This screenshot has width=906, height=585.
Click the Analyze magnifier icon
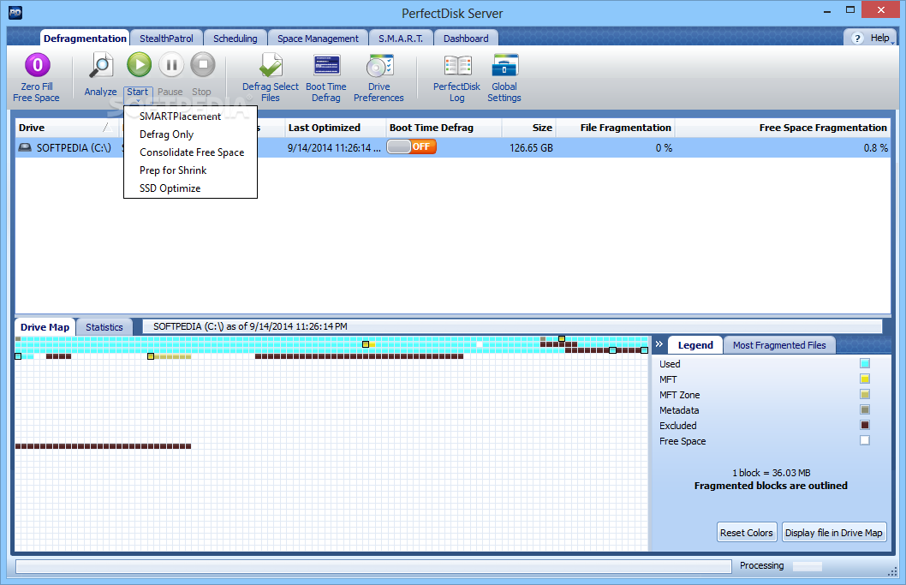tap(100, 65)
